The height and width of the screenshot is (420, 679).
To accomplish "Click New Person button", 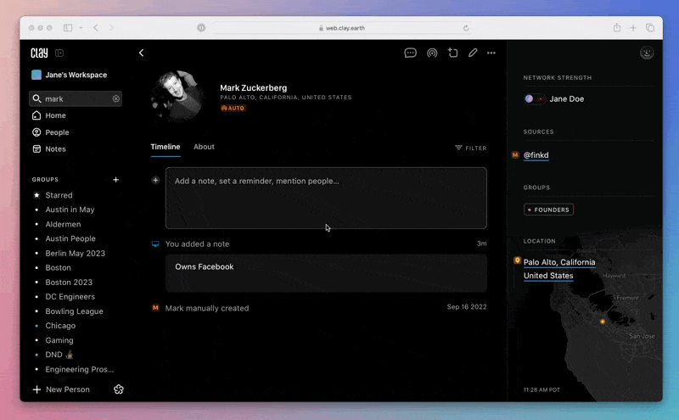I will [x=61, y=389].
